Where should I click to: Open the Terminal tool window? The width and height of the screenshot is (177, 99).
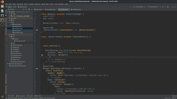(38, 96)
